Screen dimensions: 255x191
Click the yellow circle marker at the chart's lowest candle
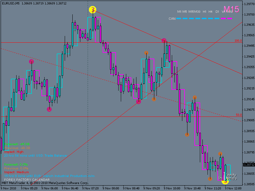click(x=225, y=181)
